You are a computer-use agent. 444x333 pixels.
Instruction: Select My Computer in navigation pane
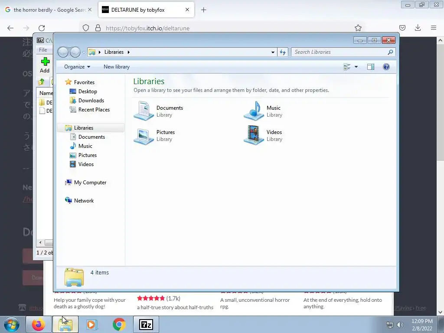[x=90, y=183]
